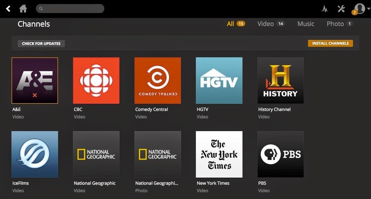
Task: Click the Check For Updates button
Action: (41, 43)
